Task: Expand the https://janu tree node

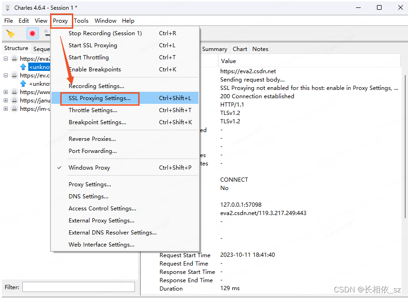Action: pyautogui.click(x=6, y=101)
